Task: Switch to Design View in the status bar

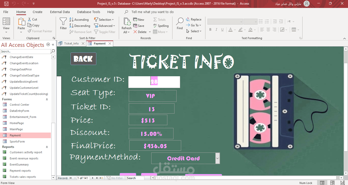Action: pos(342,183)
